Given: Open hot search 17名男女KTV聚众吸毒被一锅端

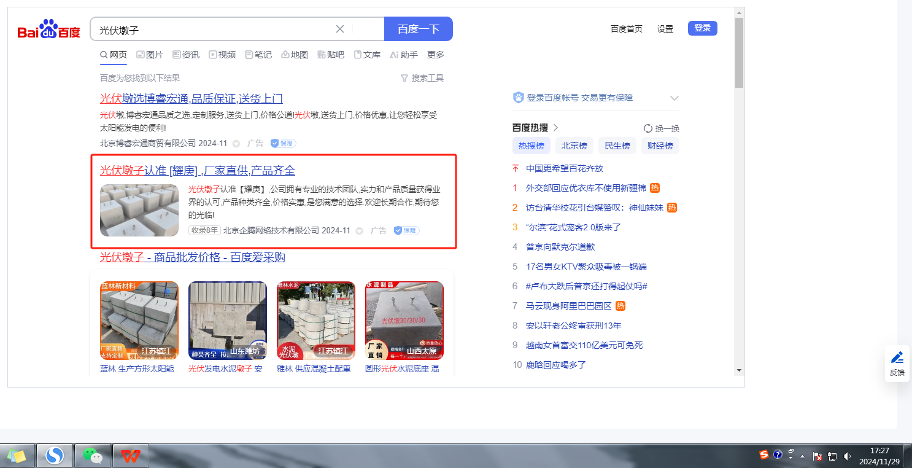Looking at the screenshot, I should click(x=586, y=267).
